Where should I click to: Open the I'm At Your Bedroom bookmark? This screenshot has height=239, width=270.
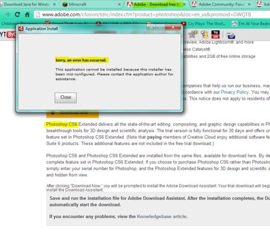coord(251,24)
